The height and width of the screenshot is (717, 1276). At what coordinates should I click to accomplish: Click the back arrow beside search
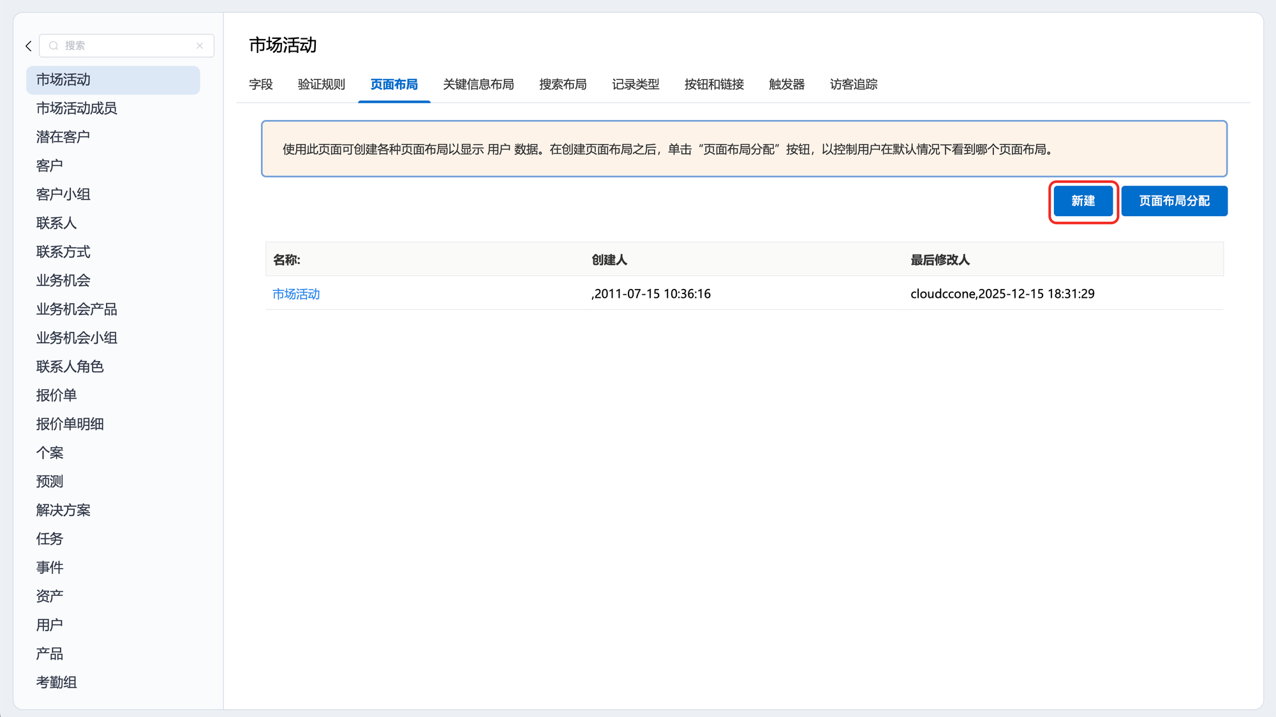click(29, 46)
